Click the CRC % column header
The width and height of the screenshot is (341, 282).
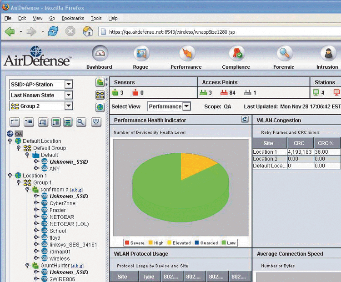[x=326, y=143]
